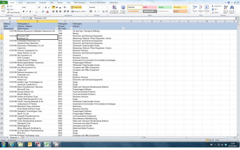Switch to the Page Layout tab
The width and height of the screenshot is (240, 150).
coord(31,3)
